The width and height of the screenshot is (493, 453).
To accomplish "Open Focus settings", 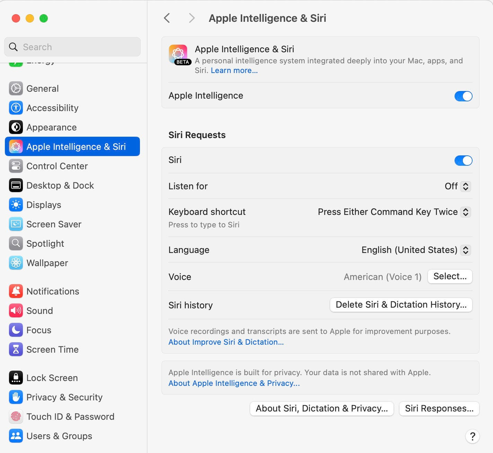I will 72,330.
